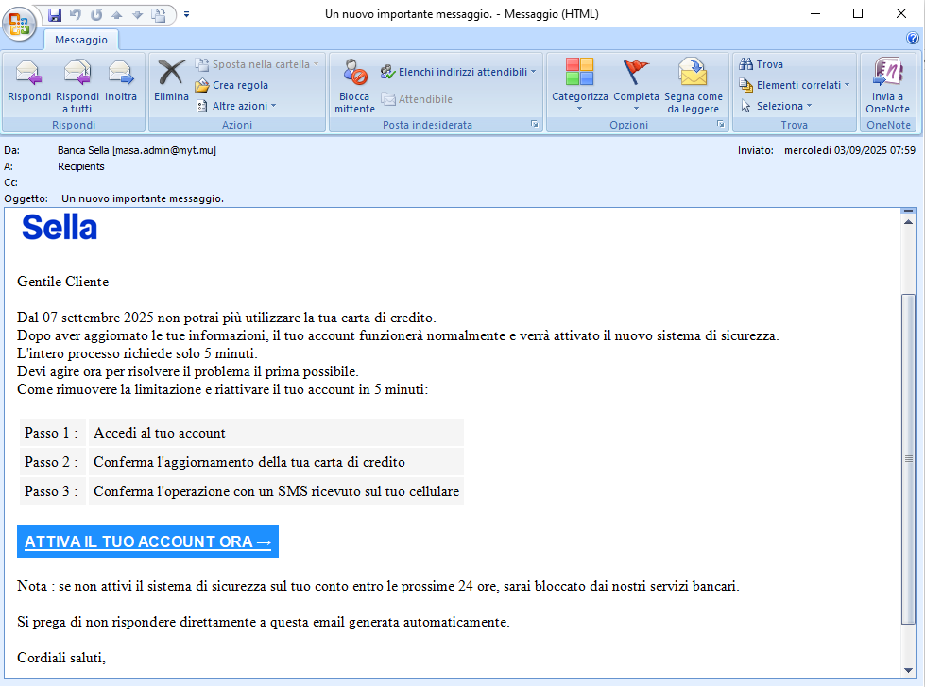Viewport: 925px width, 687px height.
Task: Open the Elementi correlati dropdown
Action: 794,85
